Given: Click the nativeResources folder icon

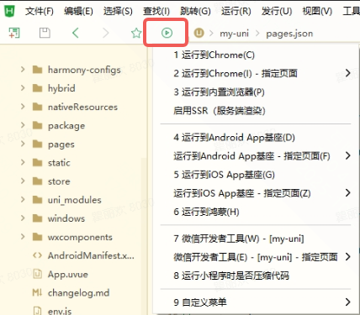Looking at the screenshot, I should tap(37, 107).
